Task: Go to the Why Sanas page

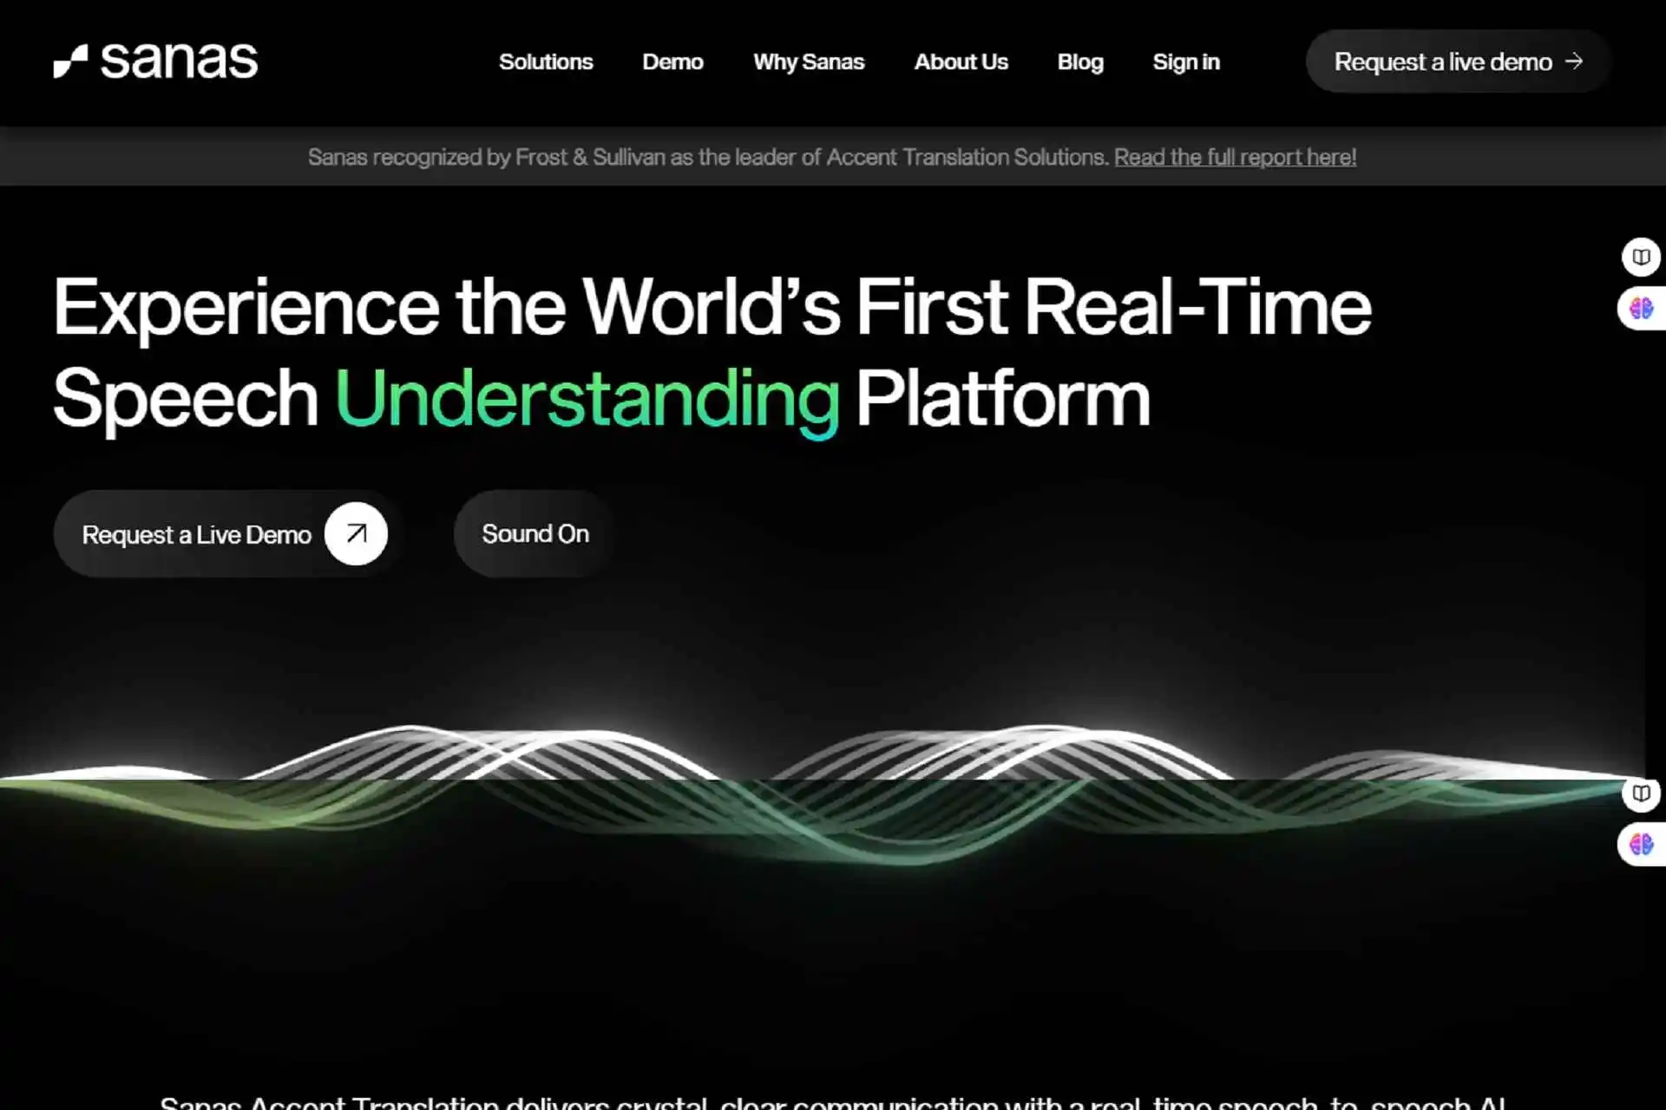Action: point(809,62)
